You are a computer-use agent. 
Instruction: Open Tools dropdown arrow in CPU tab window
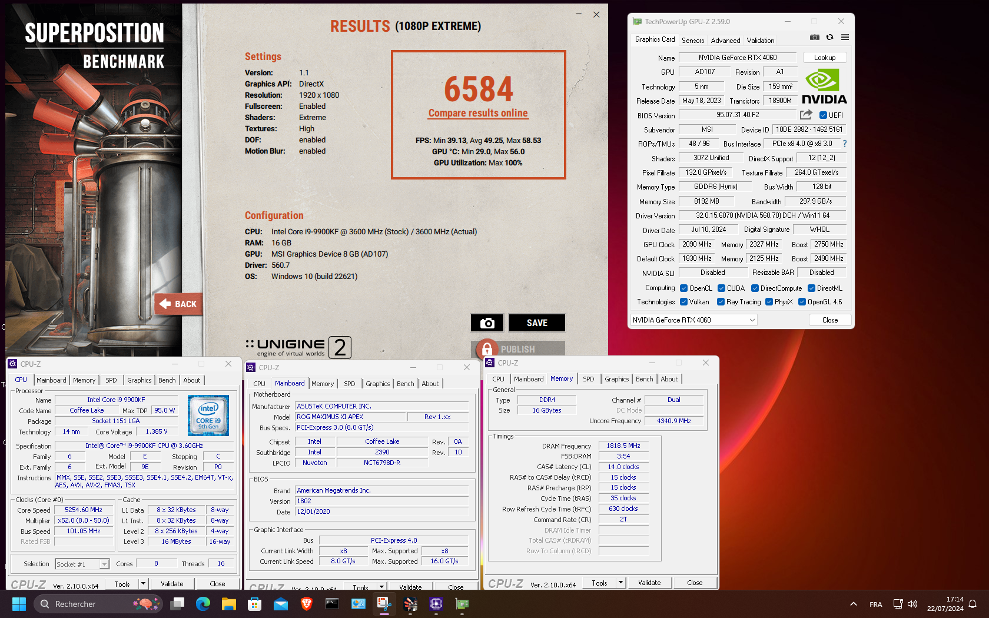tap(142, 584)
